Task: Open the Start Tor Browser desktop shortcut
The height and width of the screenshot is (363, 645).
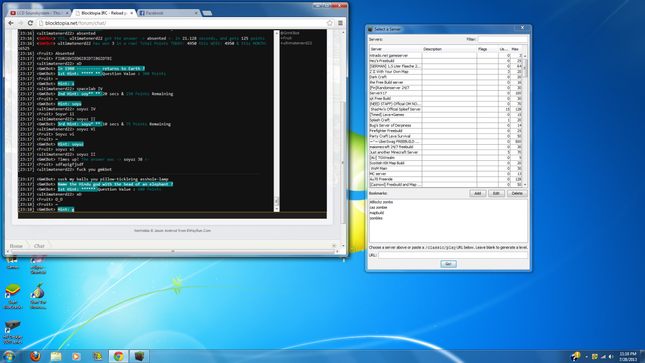Action: tap(38, 296)
